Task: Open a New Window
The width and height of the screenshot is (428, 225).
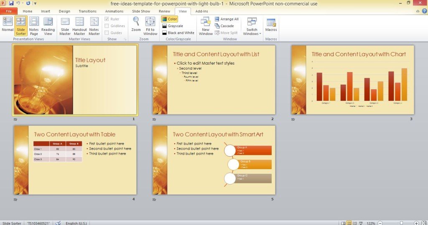Action: [x=206, y=26]
